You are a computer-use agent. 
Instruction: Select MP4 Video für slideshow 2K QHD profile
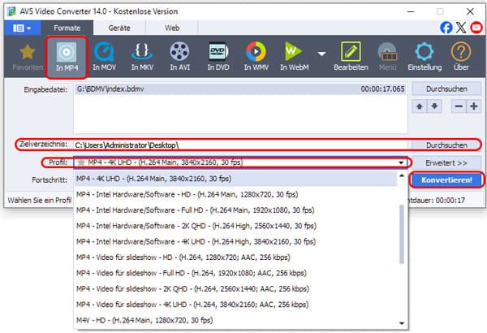235,289
